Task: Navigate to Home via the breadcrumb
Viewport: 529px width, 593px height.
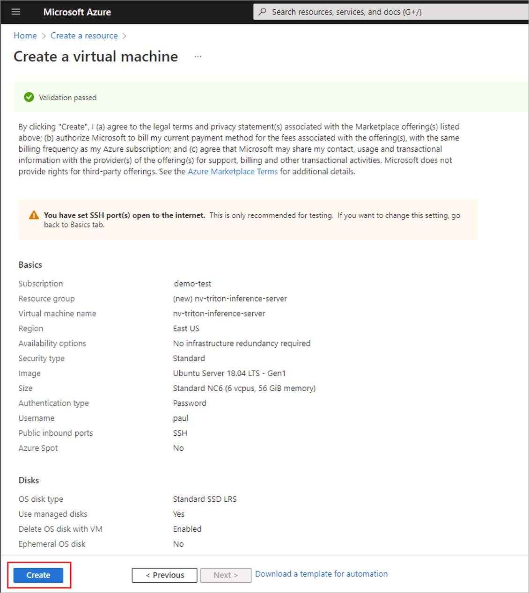Action: 25,36
